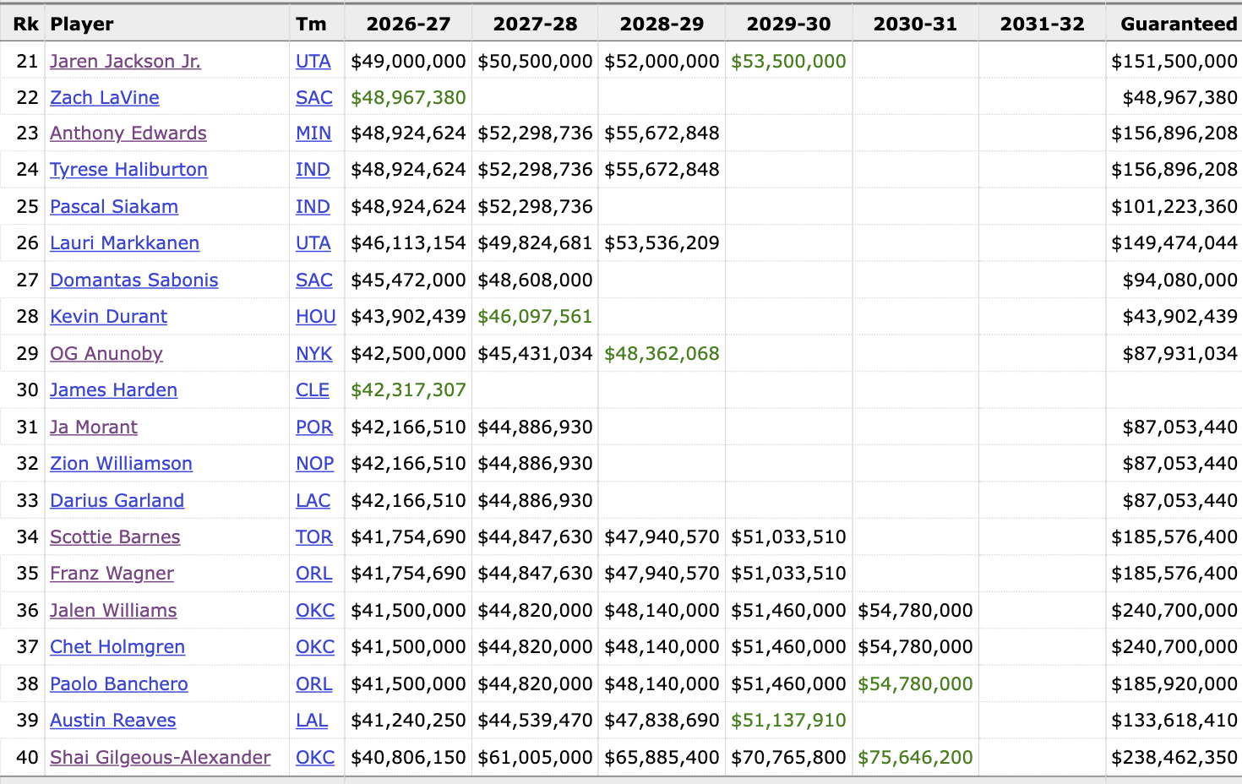The height and width of the screenshot is (784, 1242).
Task: Click the $151,500,000 guaranteed amount
Action: coord(1174,61)
